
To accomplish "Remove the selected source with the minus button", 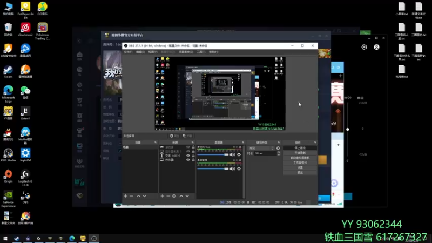I will click(168, 196).
